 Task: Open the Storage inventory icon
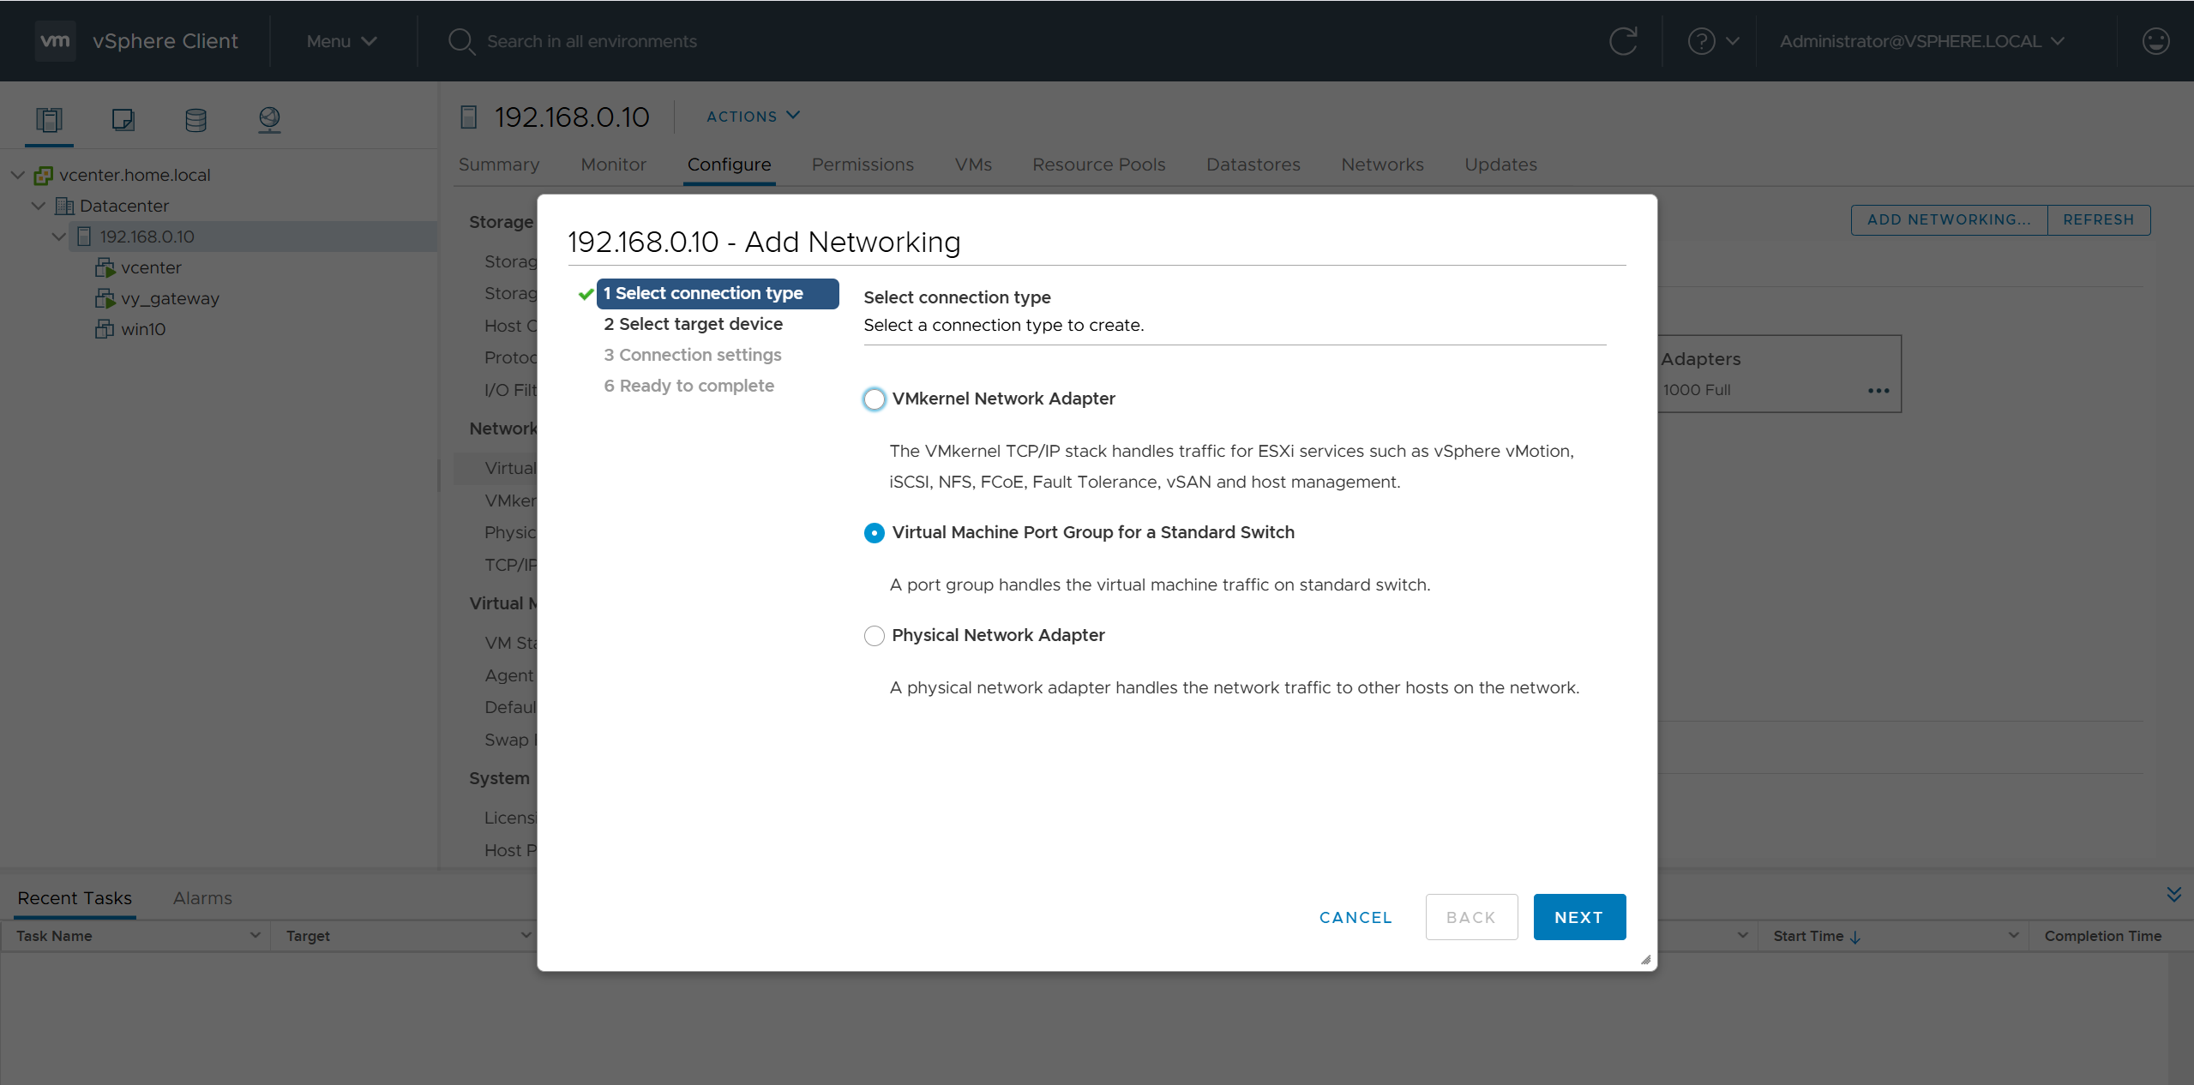(x=195, y=119)
